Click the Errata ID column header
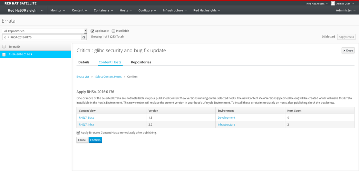The image size is (359, 171). tap(14, 46)
